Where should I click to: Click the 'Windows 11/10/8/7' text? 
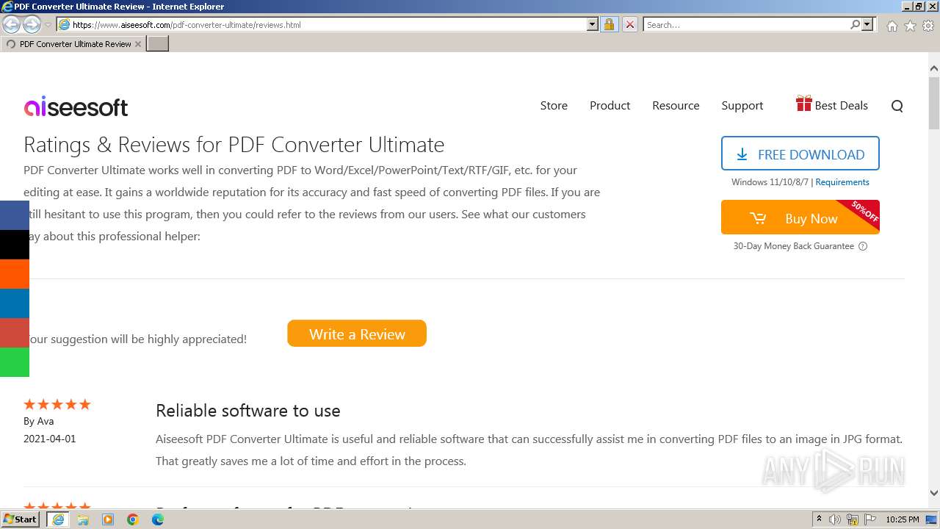(770, 182)
